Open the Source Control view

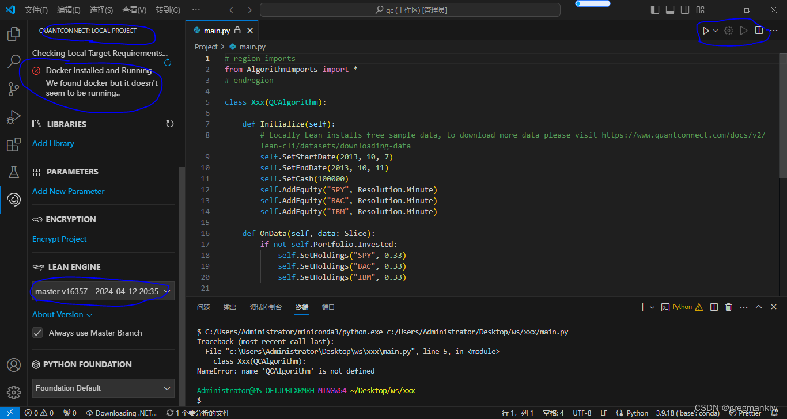click(13, 89)
